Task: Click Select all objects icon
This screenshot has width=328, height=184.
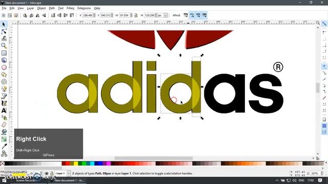Action: coord(4,15)
